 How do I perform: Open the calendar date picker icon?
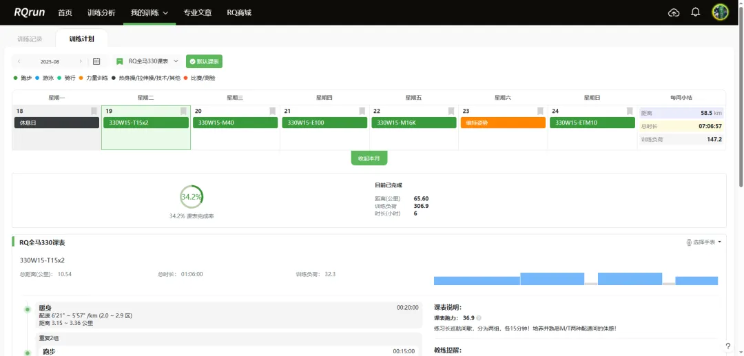point(96,61)
